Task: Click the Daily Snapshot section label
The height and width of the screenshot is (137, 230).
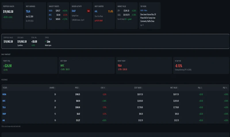Action: click(x=6, y=54)
